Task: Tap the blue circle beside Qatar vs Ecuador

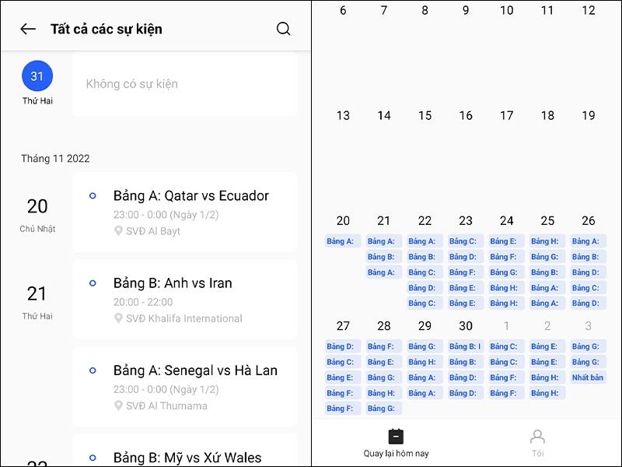Action: click(x=93, y=195)
